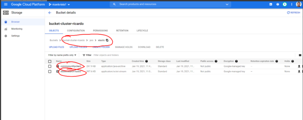
Task: Switch to the Permissions tab
Action: [x=100, y=31]
